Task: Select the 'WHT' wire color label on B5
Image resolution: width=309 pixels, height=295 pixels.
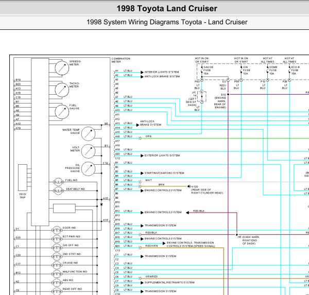Action: tap(148, 180)
